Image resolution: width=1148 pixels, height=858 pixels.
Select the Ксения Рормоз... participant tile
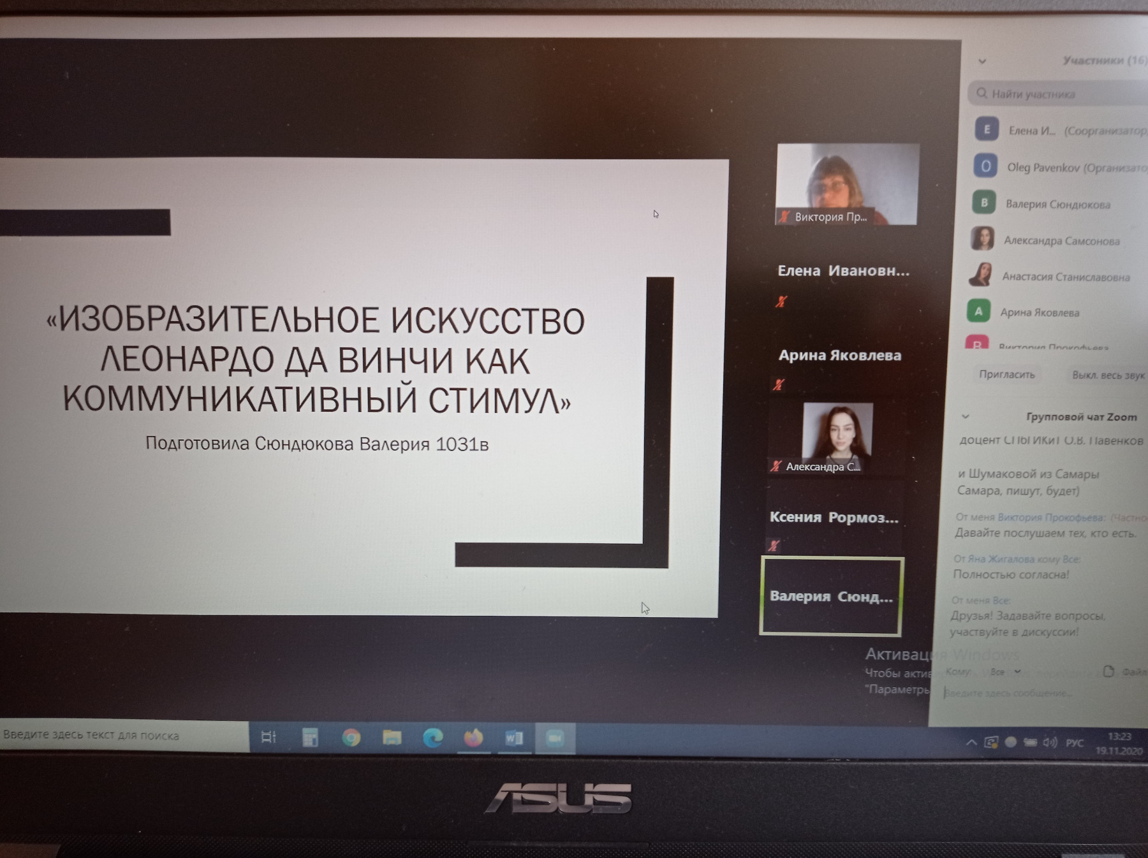[833, 518]
